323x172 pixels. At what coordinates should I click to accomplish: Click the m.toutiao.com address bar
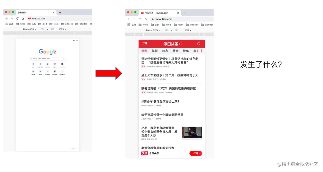tap(182, 19)
